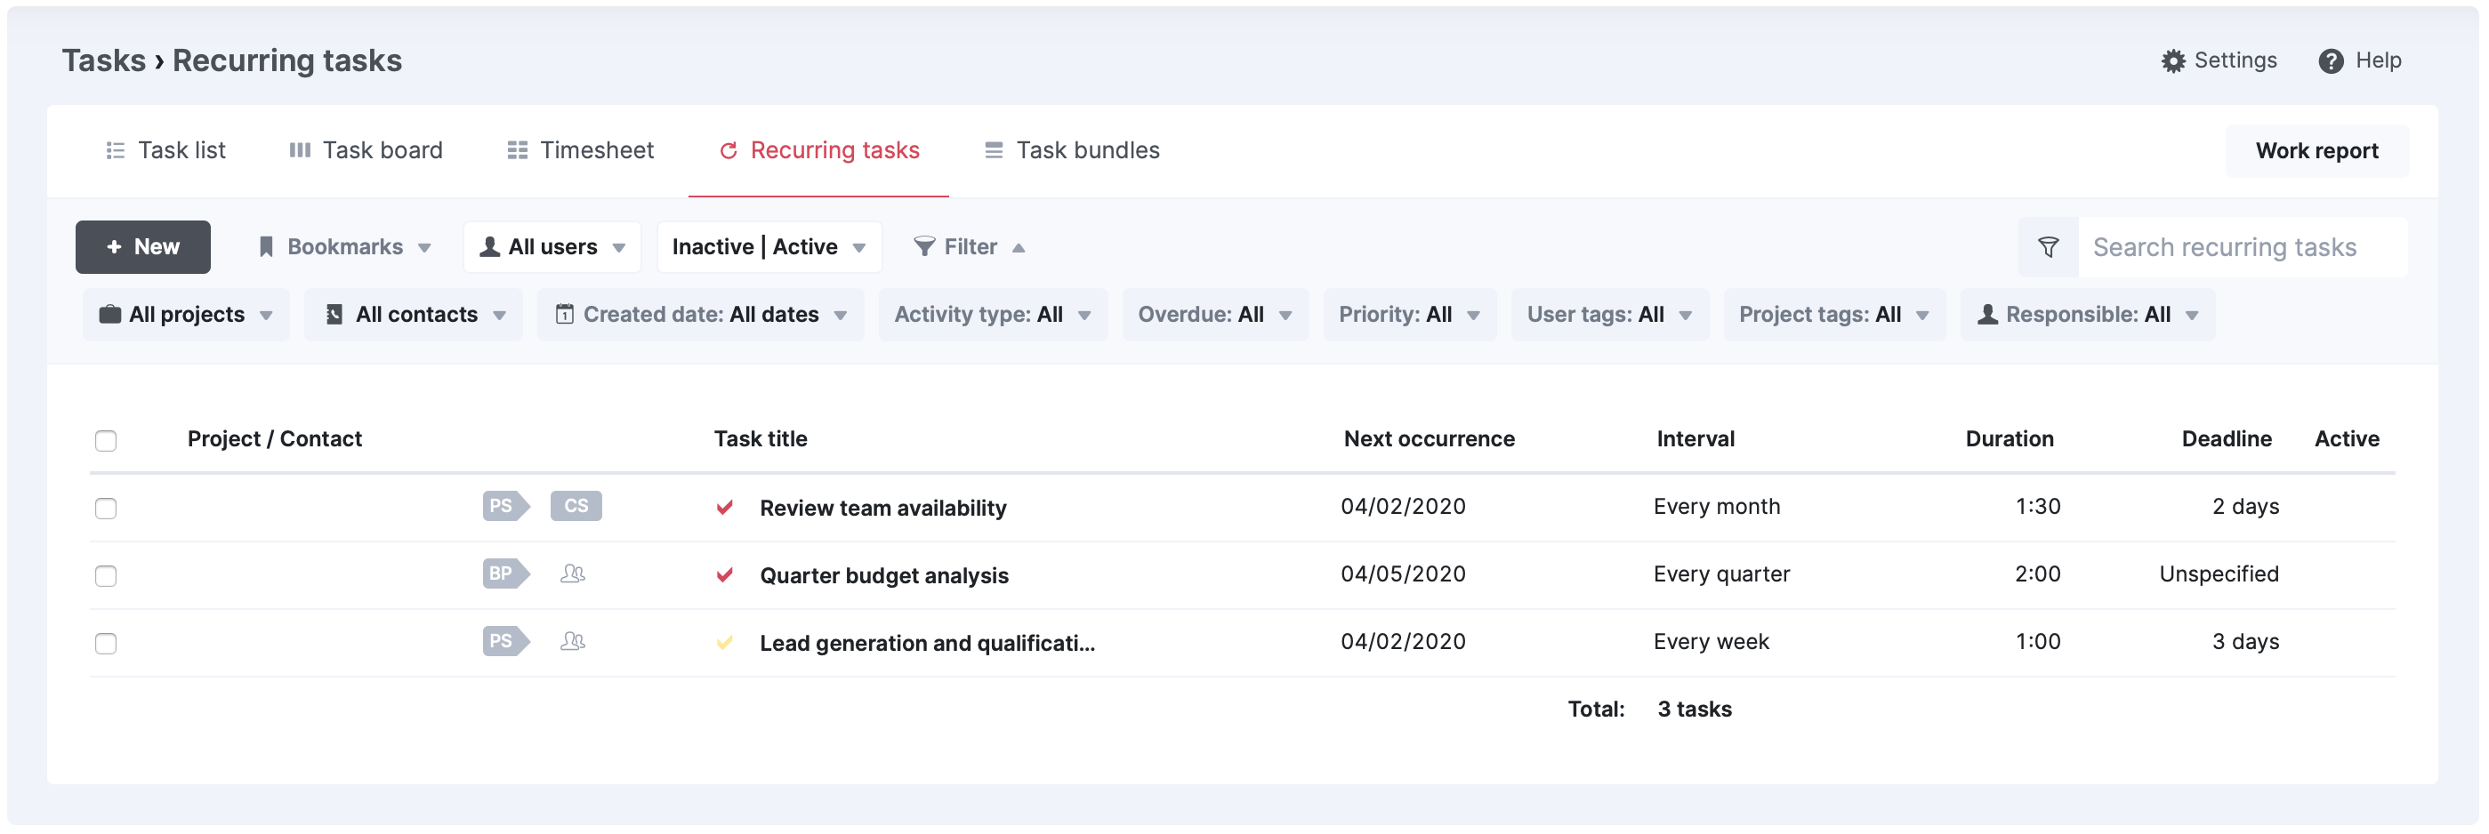
Task: Open the Inactive | Active status dropdown
Action: click(x=769, y=247)
